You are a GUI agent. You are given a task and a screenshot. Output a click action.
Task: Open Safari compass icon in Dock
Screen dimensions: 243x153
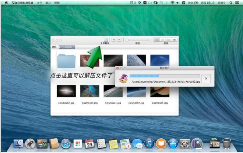(x=66, y=144)
